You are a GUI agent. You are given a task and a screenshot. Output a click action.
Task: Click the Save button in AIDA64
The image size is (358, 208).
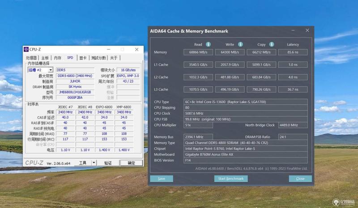click(162, 178)
